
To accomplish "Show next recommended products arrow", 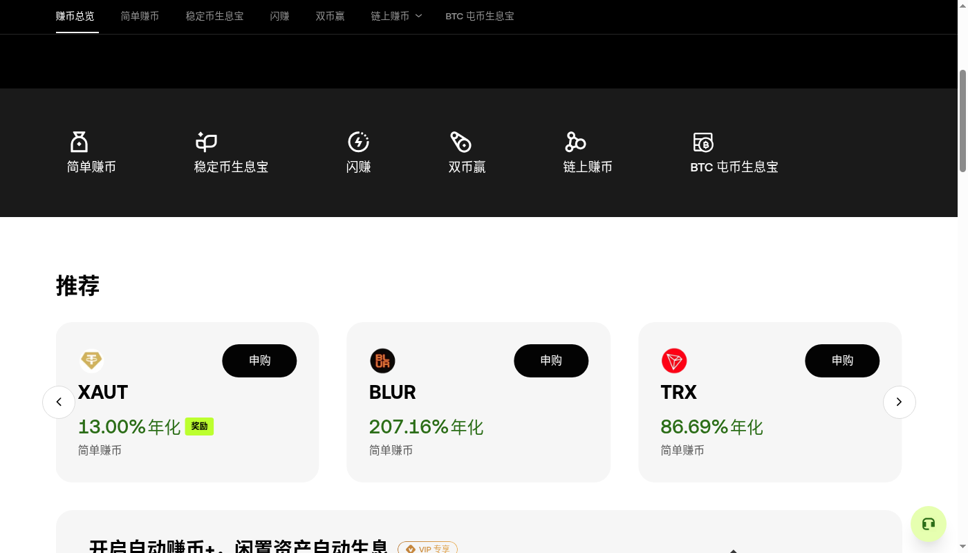I will coord(899,402).
